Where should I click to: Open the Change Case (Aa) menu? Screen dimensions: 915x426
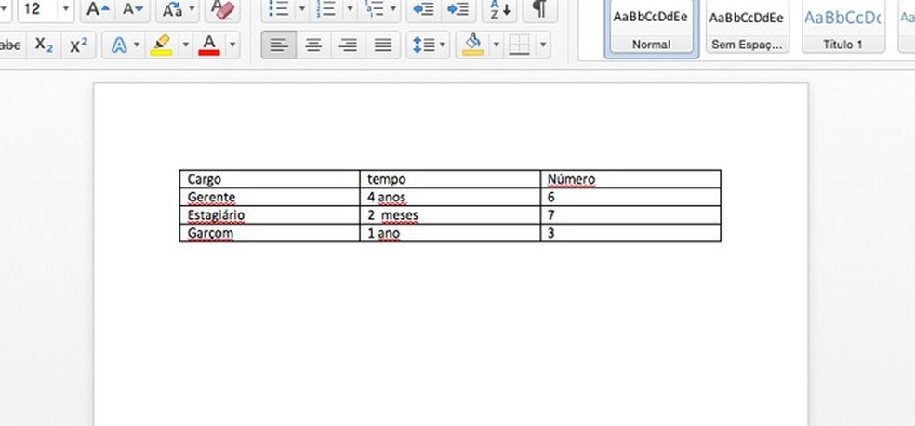coord(178,10)
